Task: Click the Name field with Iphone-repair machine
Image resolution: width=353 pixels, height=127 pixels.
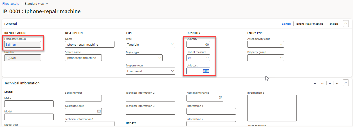Action: tap(90, 44)
